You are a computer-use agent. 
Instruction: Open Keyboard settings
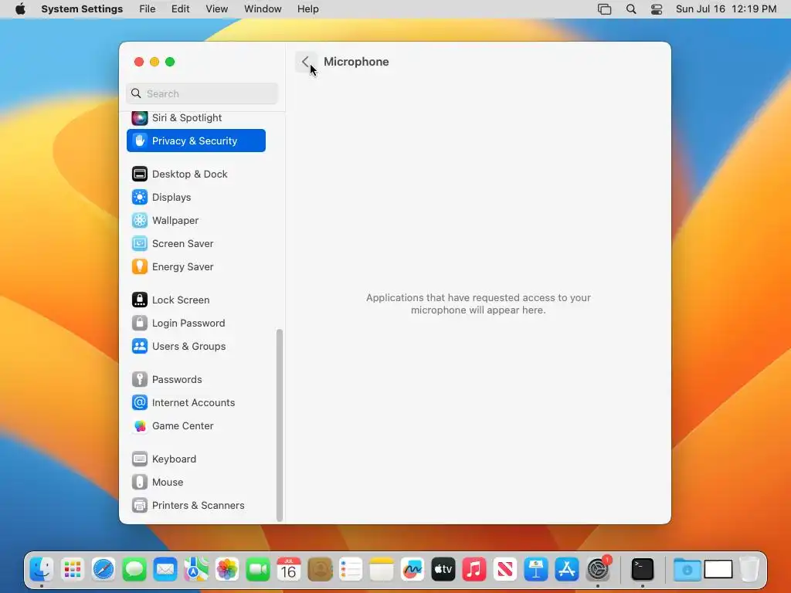(196, 459)
